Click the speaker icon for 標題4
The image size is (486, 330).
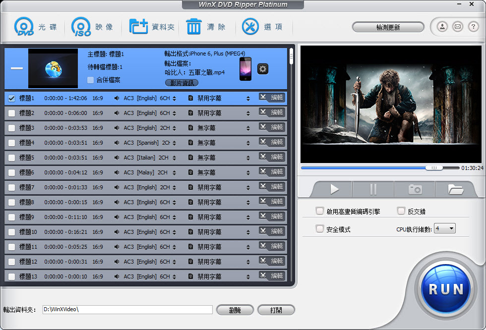[117, 143]
